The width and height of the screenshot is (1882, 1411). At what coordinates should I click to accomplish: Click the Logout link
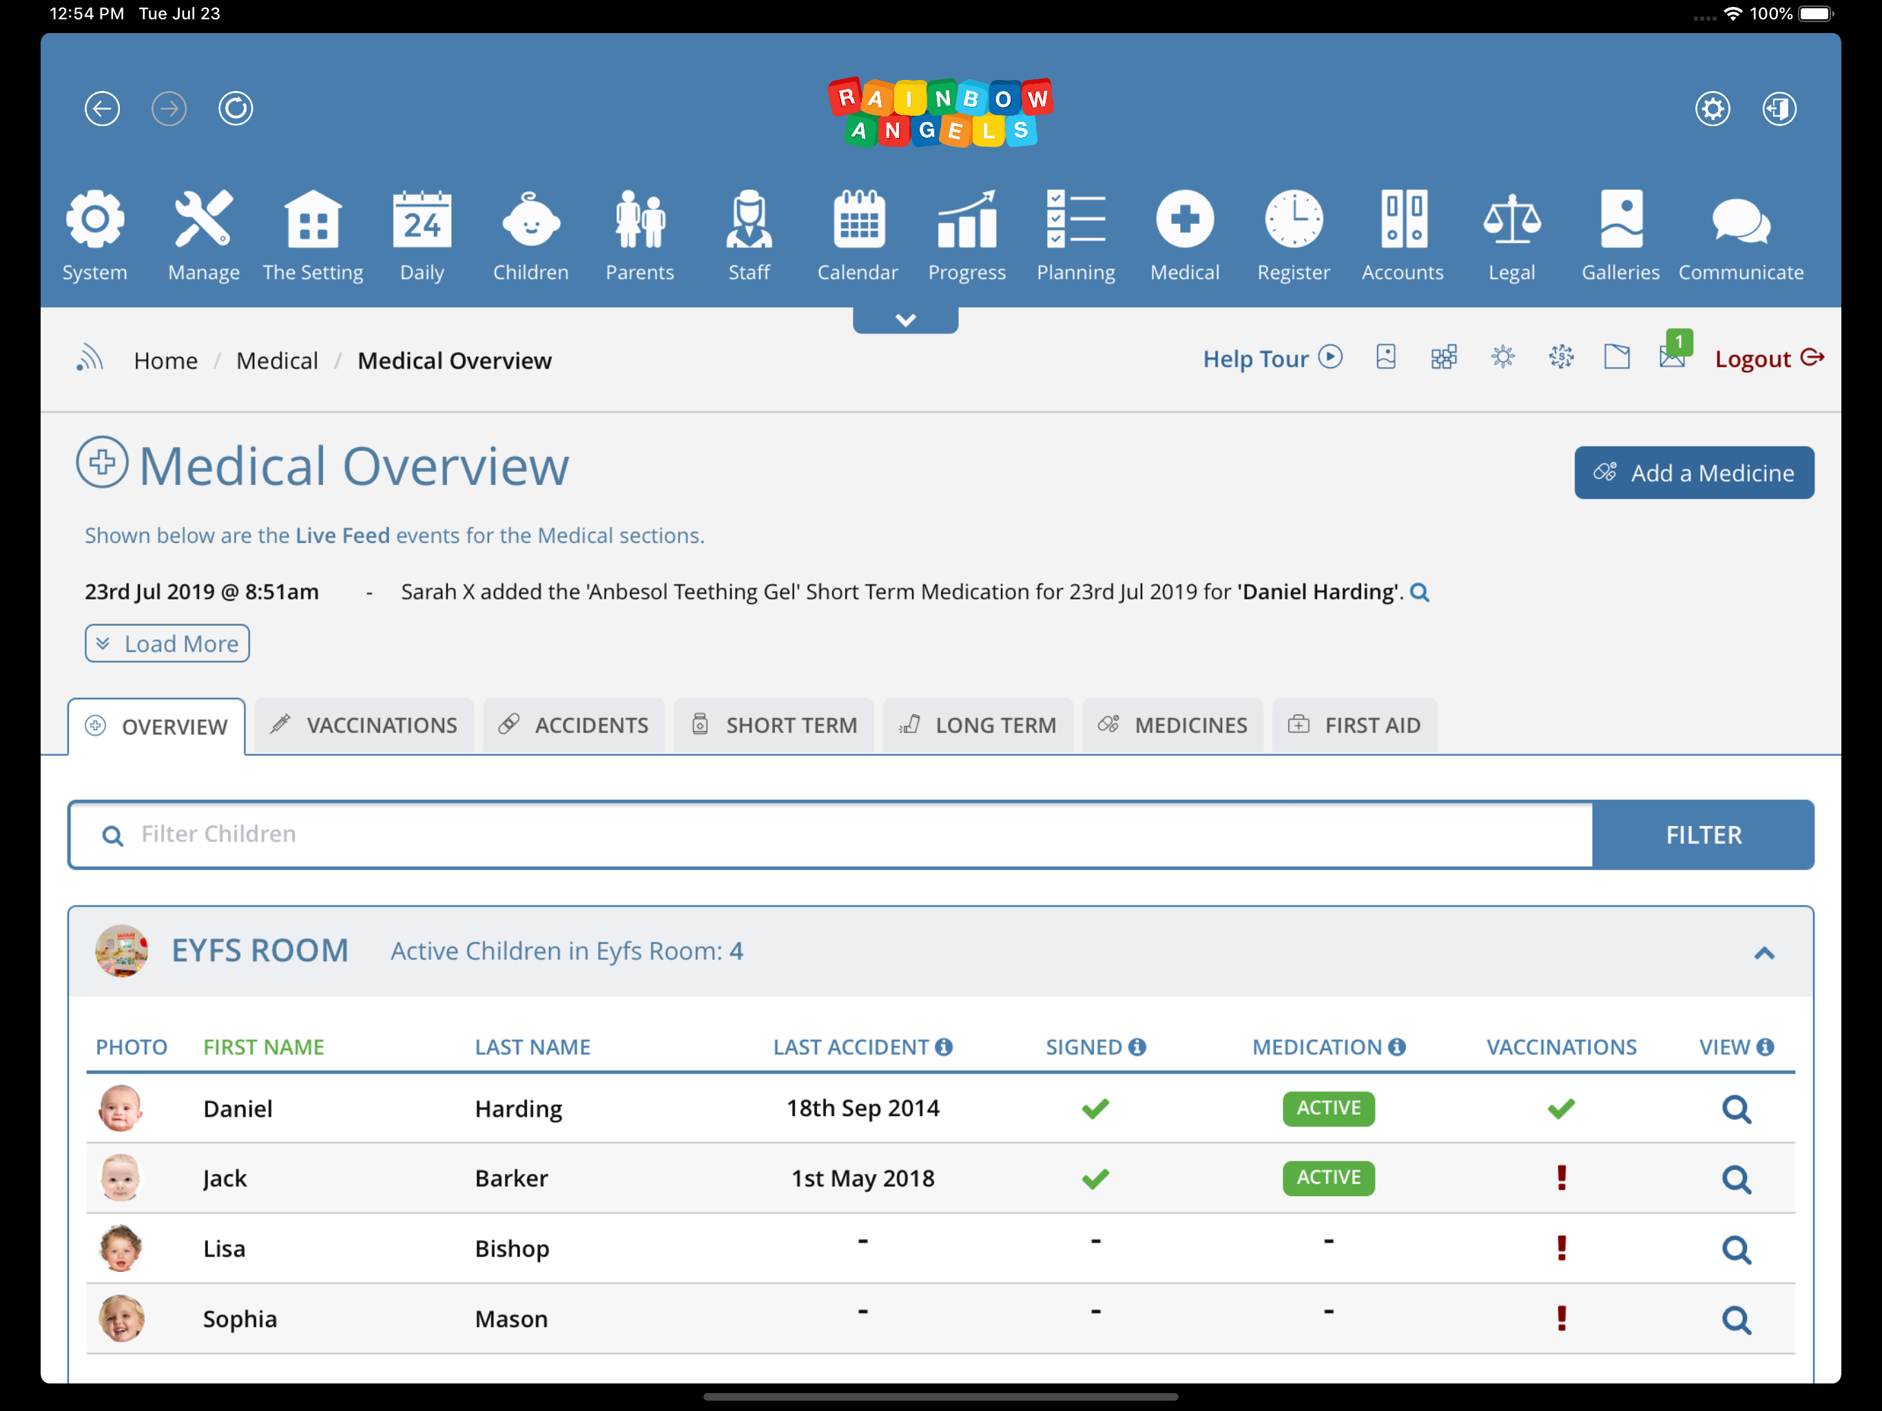tap(1769, 358)
